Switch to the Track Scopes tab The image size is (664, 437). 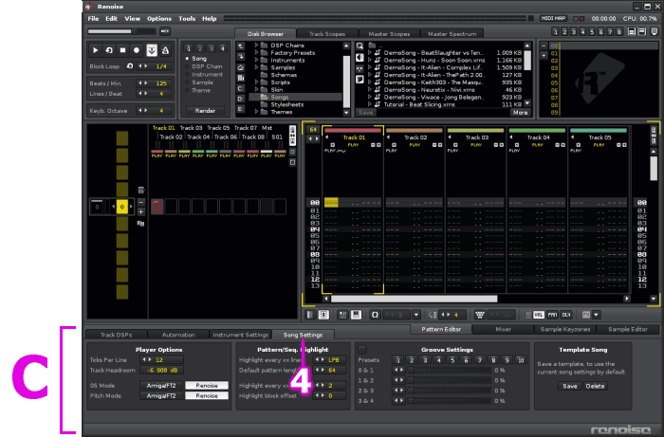click(327, 34)
